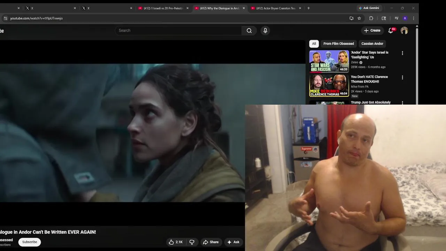
Task: Click the Ask Gemini button
Action: (369, 8)
